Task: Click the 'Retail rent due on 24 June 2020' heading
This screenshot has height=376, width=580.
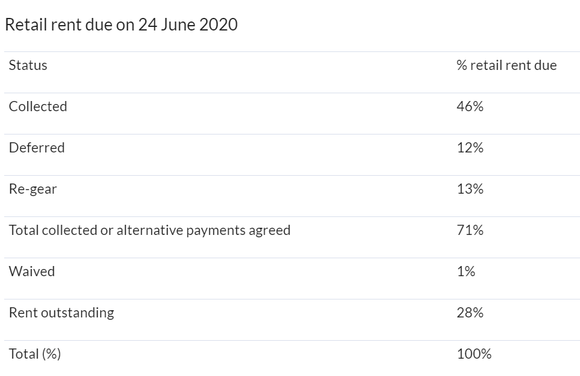Action: [x=121, y=25]
